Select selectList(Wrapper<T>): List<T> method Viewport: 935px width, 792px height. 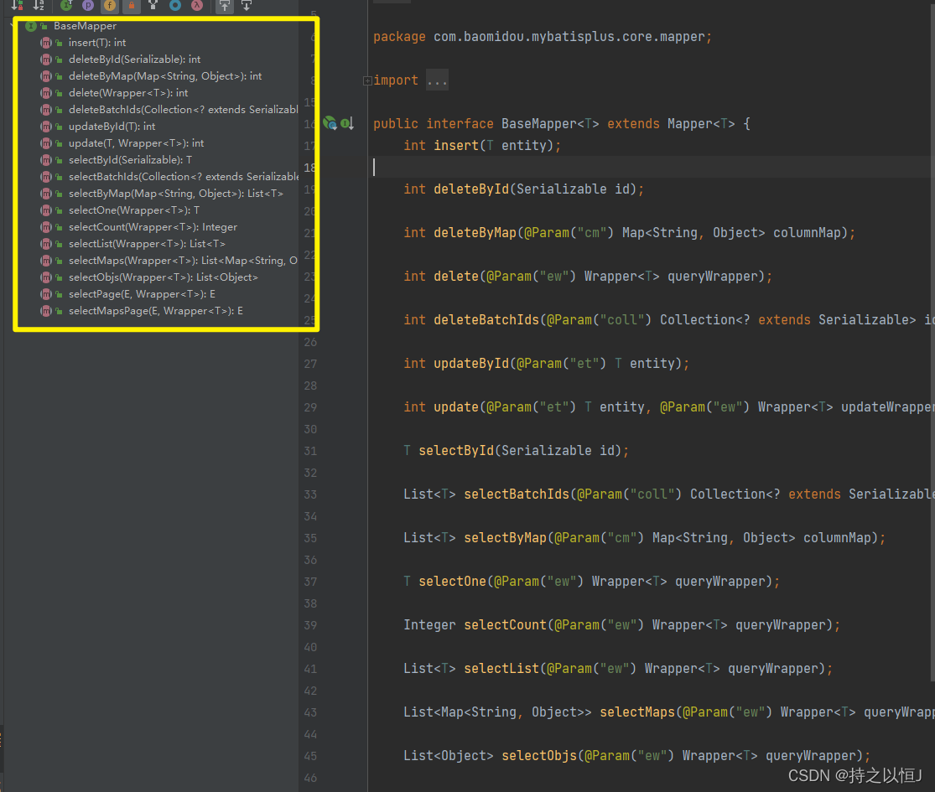(x=147, y=244)
